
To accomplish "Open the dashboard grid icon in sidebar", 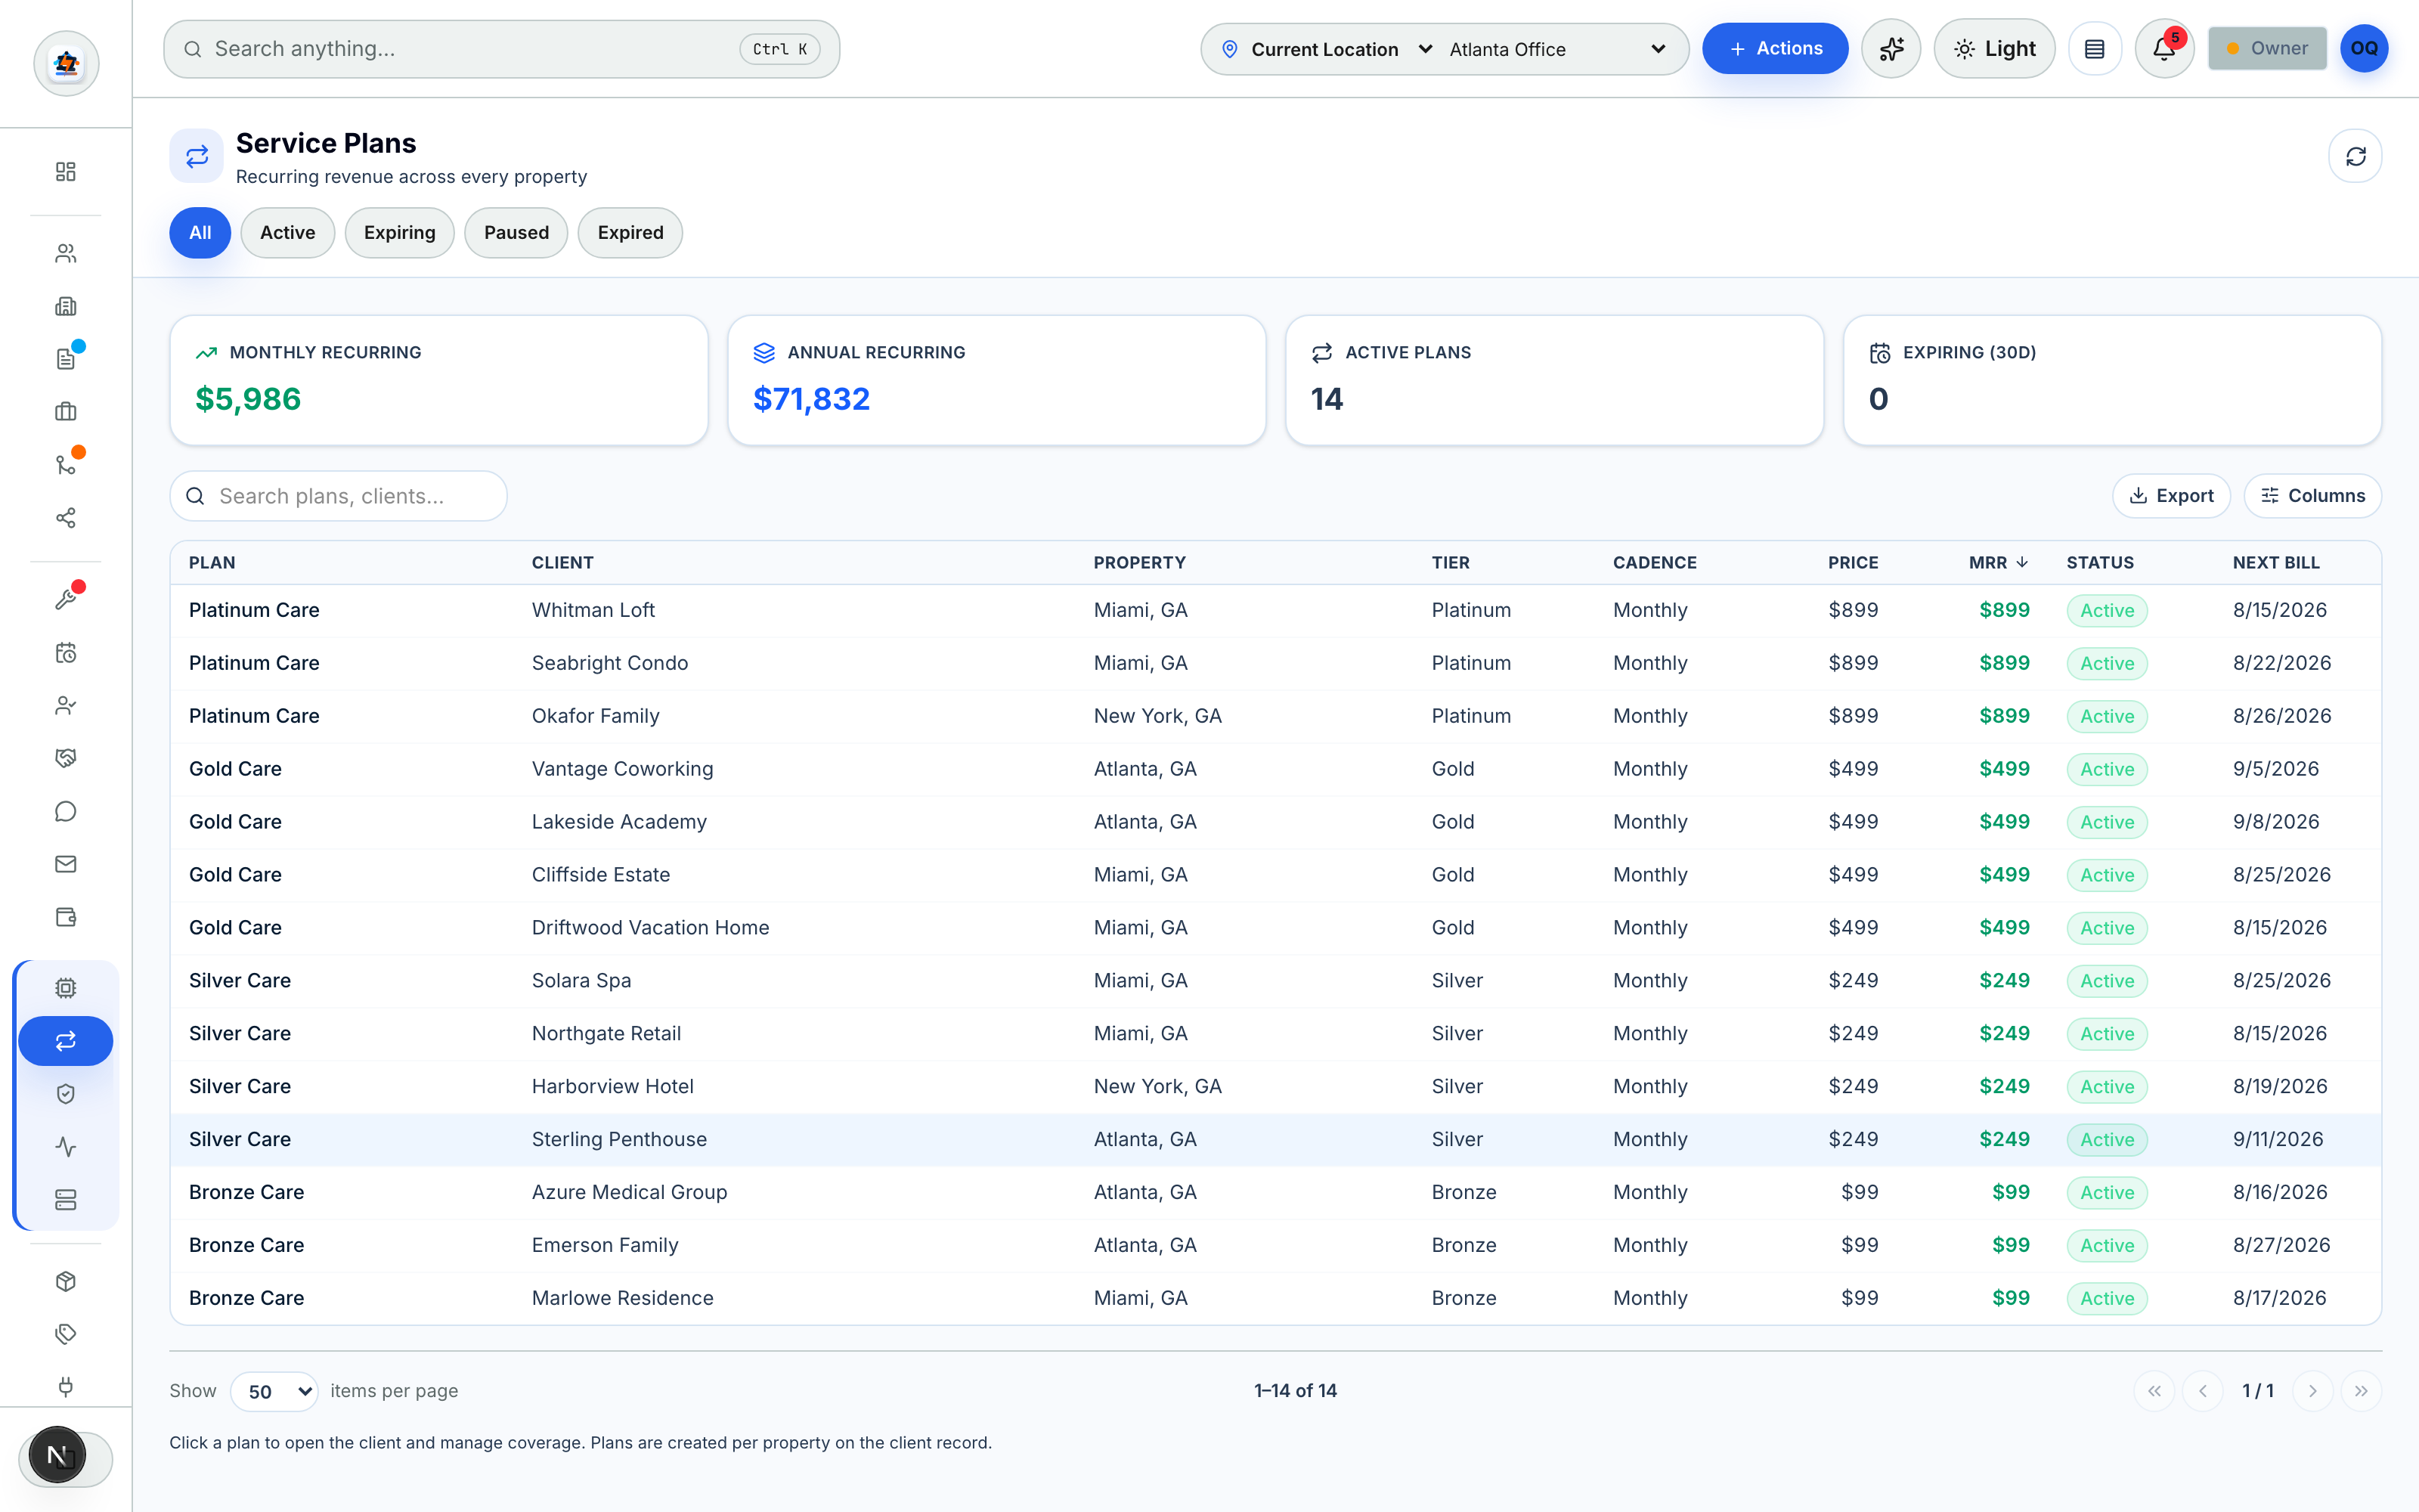I will [x=66, y=172].
